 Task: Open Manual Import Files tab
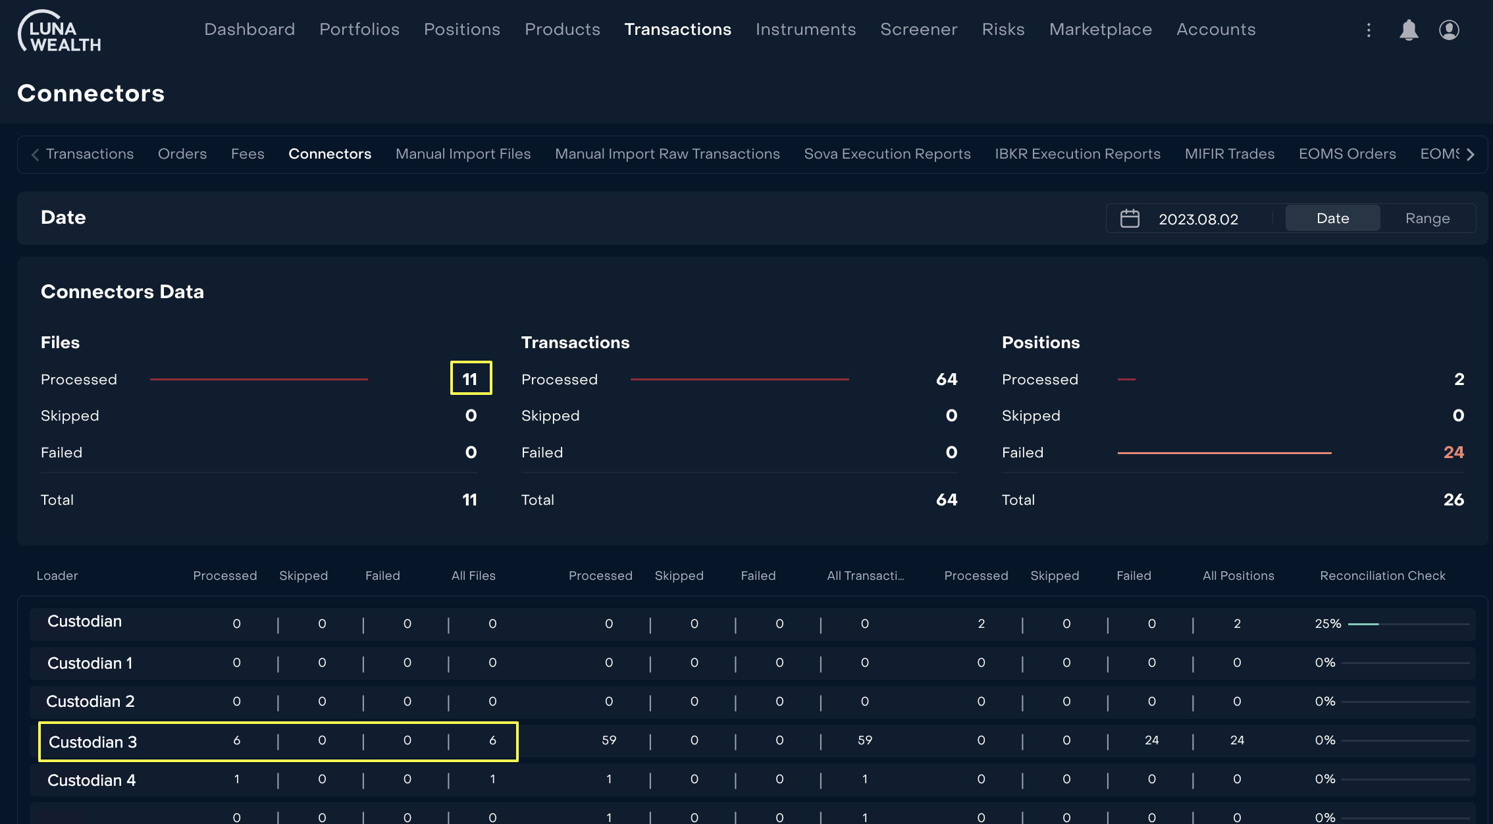[463, 154]
